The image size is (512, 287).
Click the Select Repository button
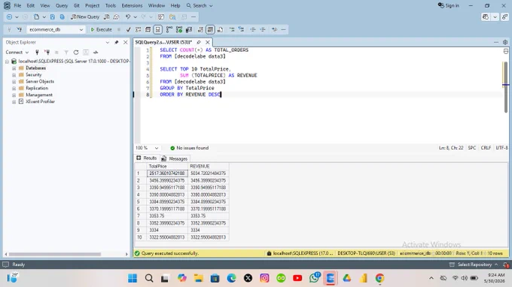(x=474, y=264)
